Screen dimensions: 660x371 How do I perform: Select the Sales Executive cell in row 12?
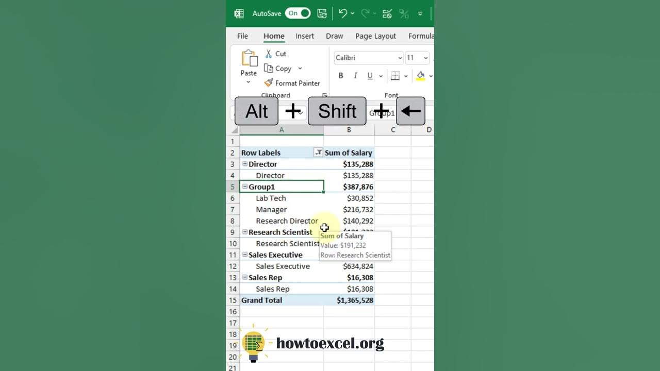(282, 266)
